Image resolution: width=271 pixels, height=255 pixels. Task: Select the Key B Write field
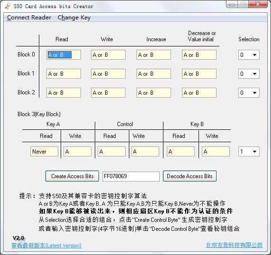[x=216, y=152]
